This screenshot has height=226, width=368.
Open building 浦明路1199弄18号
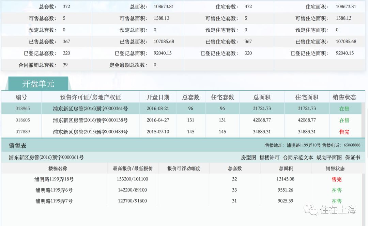tap(55, 179)
